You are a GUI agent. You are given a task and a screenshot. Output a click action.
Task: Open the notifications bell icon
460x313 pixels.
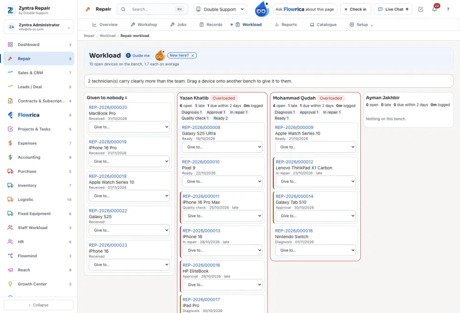(435, 9)
